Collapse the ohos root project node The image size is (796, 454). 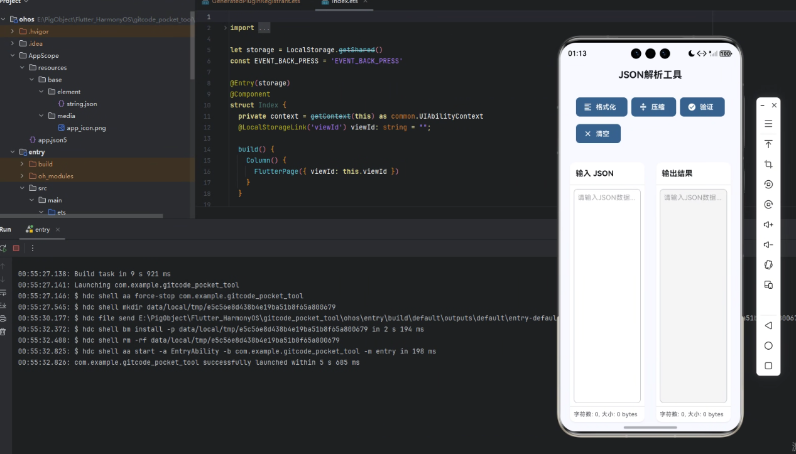coord(4,19)
